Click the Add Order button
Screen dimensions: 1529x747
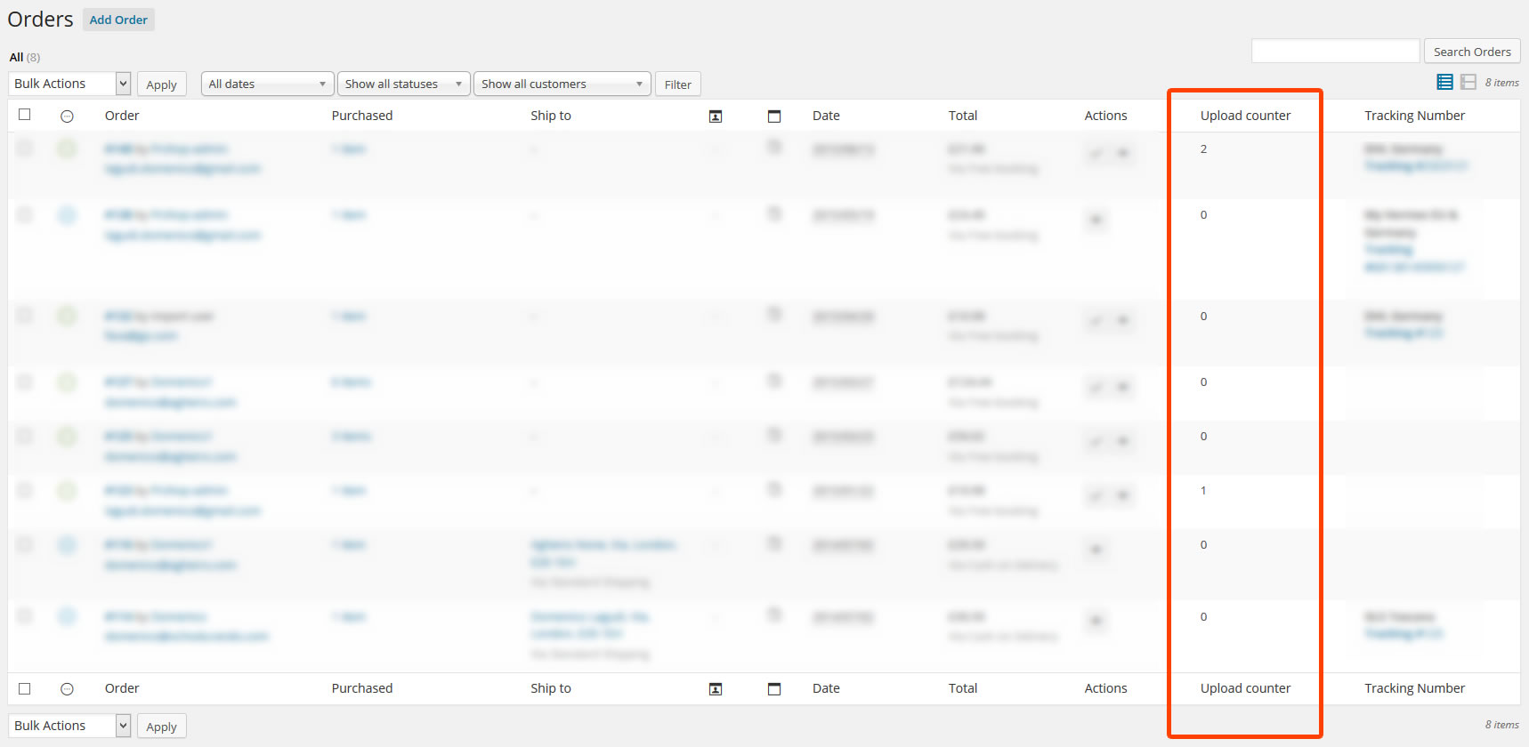[118, 20]
